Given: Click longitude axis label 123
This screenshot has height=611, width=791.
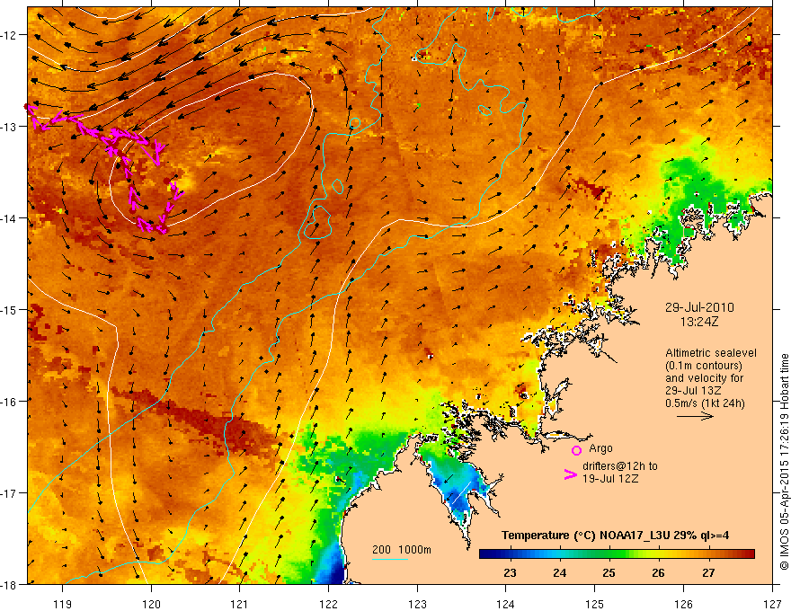Looking at the screenshot, I should (x=417, y=604).
